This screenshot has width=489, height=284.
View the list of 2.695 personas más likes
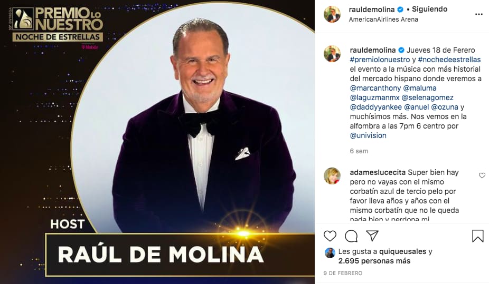[x=374, y=261]
